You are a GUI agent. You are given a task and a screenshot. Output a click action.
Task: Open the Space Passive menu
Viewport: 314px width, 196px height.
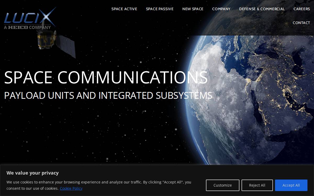pos(160,9)
